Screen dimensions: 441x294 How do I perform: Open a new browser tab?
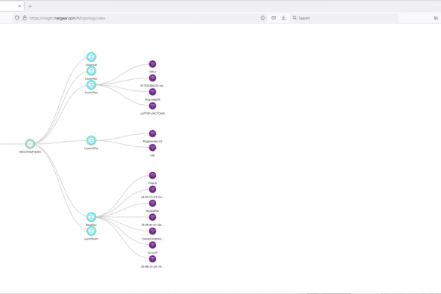30,6
